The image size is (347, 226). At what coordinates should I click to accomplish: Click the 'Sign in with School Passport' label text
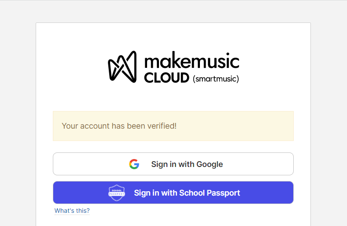[187, 193]
